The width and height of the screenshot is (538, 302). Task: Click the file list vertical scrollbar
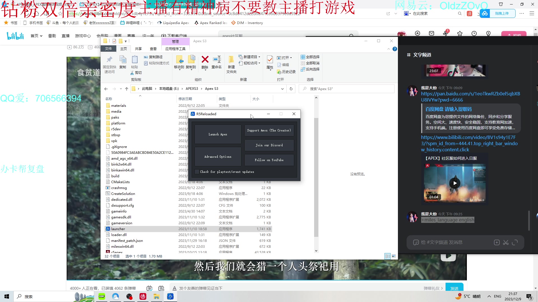click(x=316, y=177)
